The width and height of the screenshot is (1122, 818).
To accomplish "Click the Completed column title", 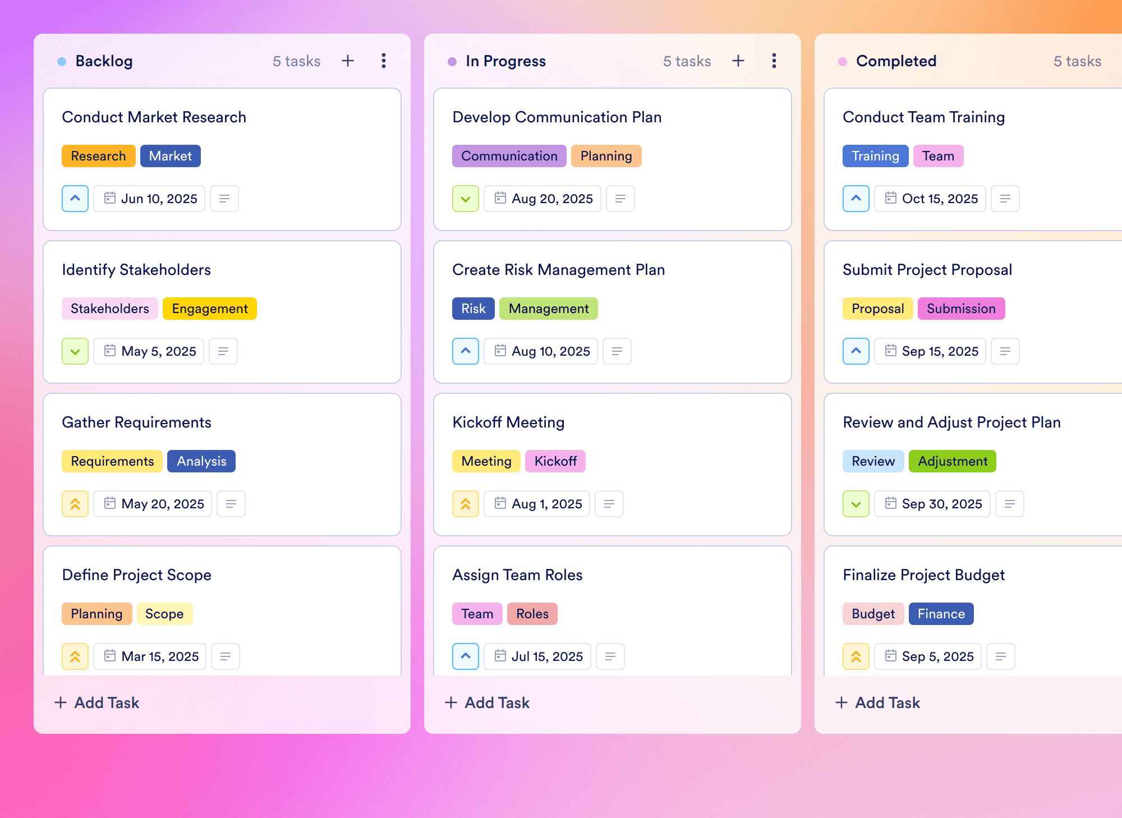I will coord(896,61).
